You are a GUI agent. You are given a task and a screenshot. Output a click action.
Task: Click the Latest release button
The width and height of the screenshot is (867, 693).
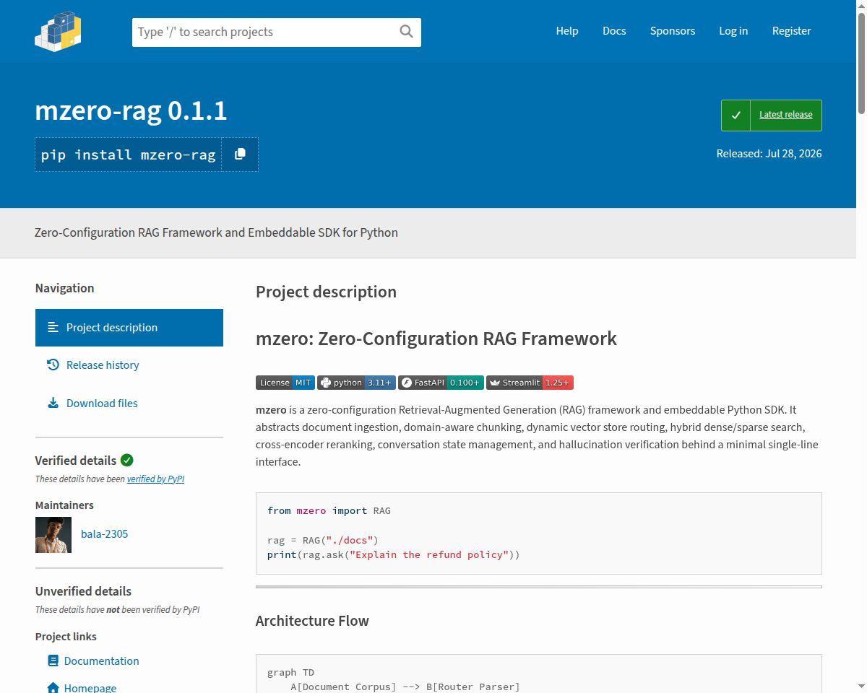point(772,115)
